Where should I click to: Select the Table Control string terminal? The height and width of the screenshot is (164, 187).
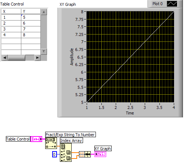pos(36,139)
